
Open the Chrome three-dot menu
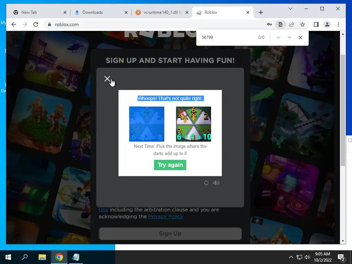338,24
